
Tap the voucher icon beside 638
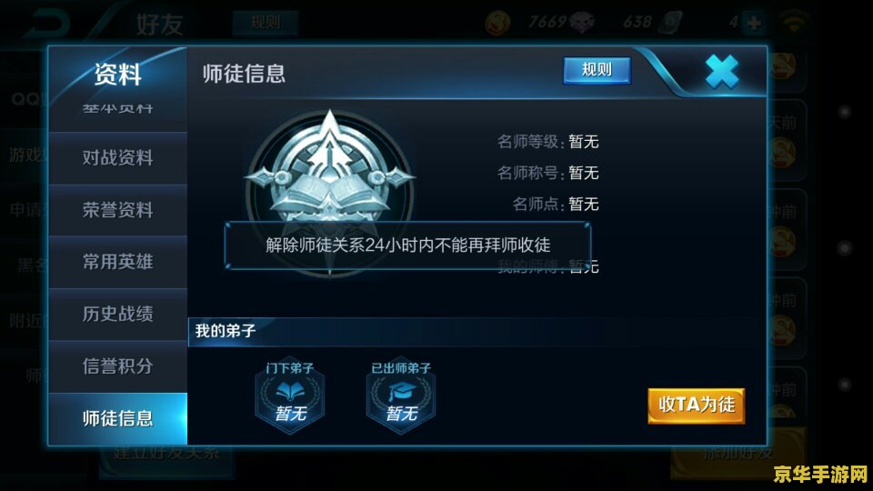click(670, 24)
